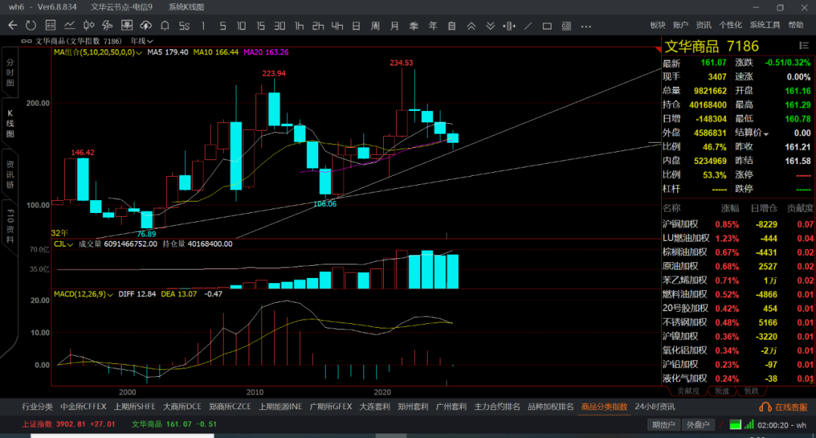Click the headset 在线客服 icon
816x438 pixels.
point(765,407)
